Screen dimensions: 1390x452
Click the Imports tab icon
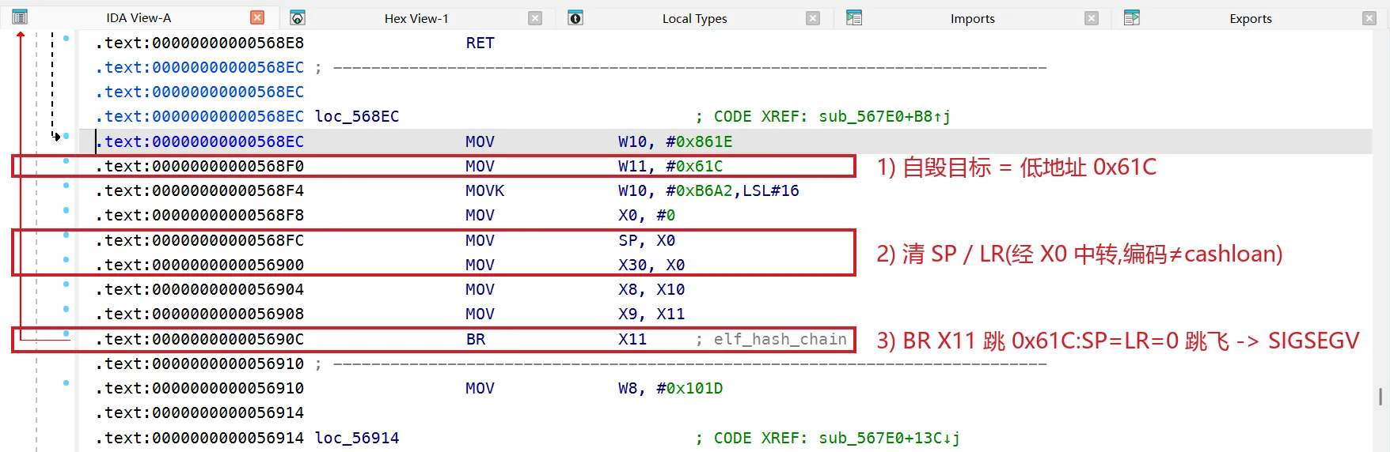pos(854,17)
